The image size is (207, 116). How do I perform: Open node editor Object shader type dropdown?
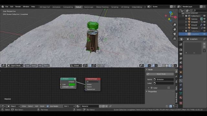click(14, 106)
